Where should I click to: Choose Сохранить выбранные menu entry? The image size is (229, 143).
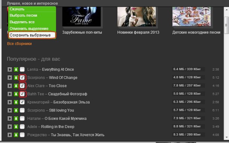tap(32, 35)
